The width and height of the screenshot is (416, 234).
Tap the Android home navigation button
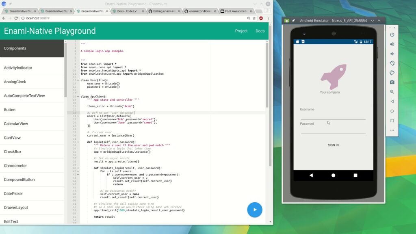333,175
